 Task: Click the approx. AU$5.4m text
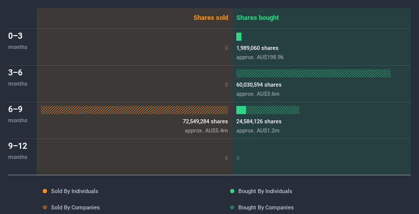point(206,131)
